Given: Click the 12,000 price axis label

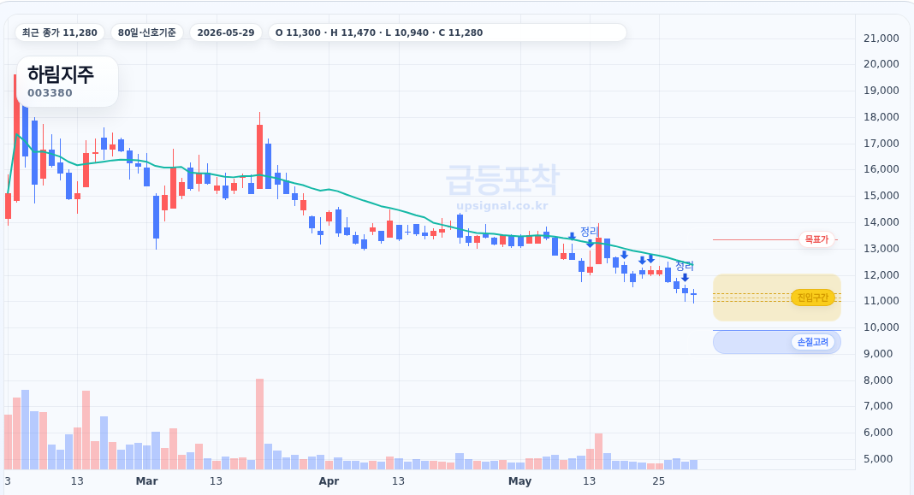Looking at the screenshot, I should click(881, 275).
